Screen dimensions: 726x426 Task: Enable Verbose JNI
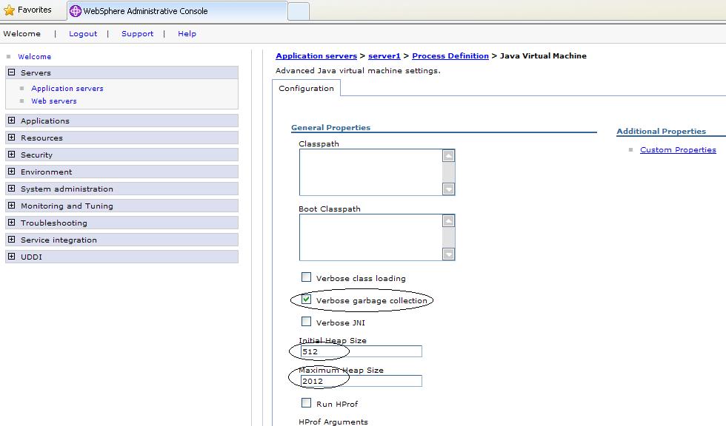pyautogui.click(x=306, y=322)
